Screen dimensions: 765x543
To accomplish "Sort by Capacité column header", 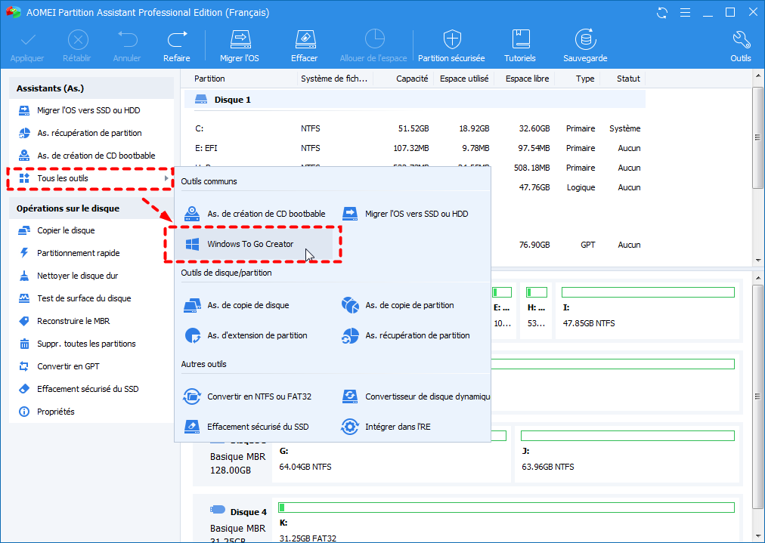I will (x=411, y=79).
